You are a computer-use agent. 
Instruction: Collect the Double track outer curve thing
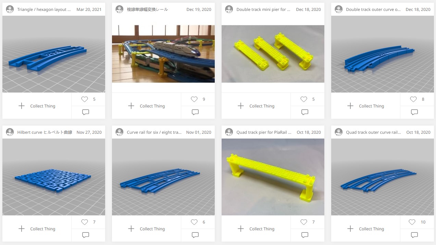coord(365,106)
